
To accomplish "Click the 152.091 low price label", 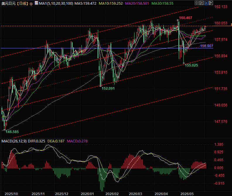I will (108, 88).
